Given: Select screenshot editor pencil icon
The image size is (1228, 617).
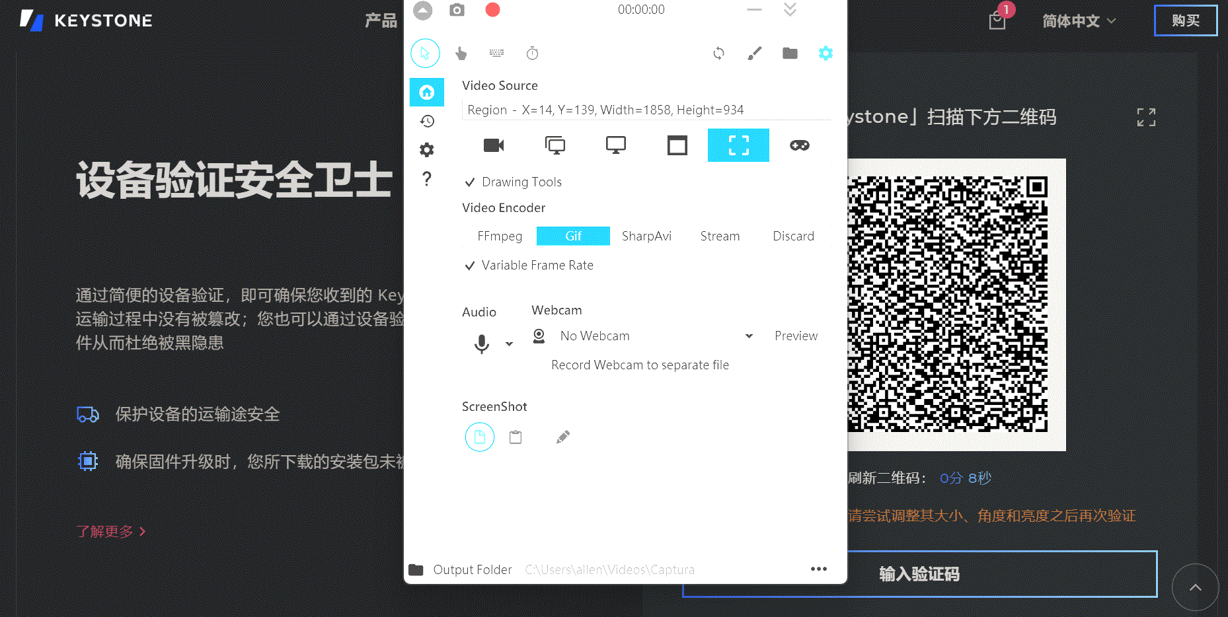Looking at the screenshot, I should coord(563,437).
